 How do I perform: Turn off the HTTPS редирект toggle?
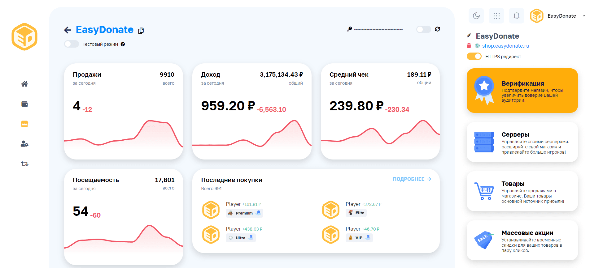pos(474,56)
